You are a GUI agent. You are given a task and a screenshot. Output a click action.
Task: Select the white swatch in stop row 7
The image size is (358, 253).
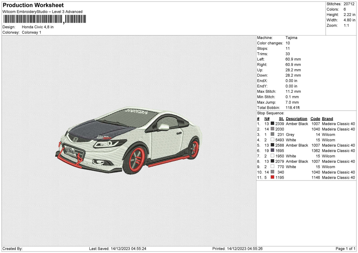tap(272, 156)
